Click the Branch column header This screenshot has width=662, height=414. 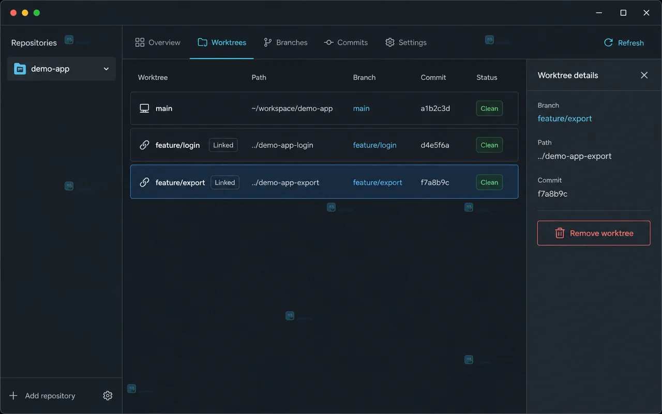(x=364, y=78)
